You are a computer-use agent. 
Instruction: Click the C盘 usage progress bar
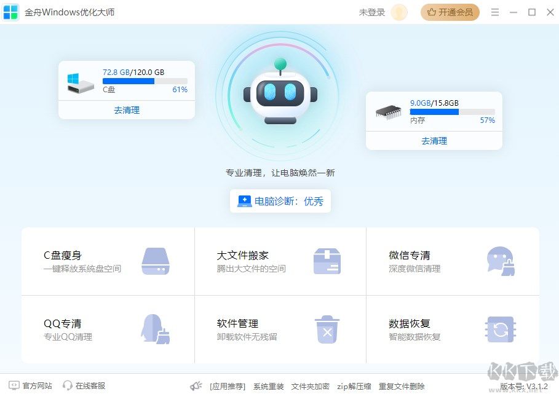145,81
